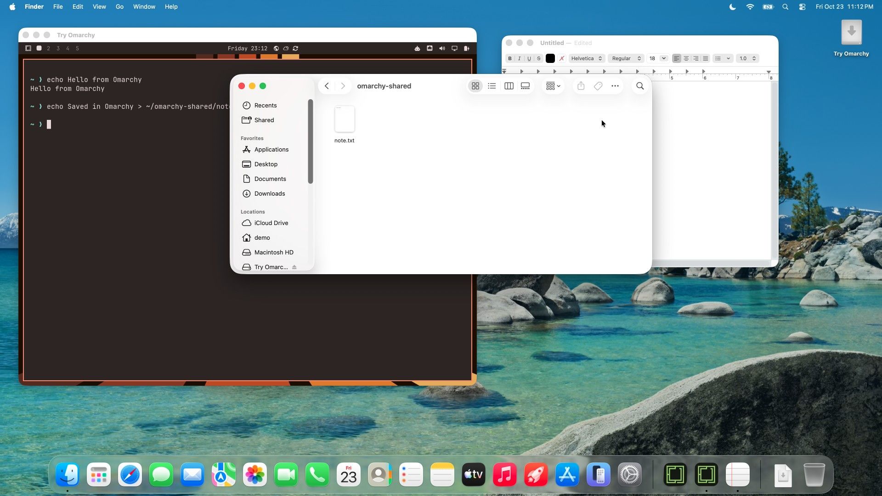Expand the font size 18 dropdown
Image resolution: width=882 pixels, height=496 pixels.
coord(664,58)
